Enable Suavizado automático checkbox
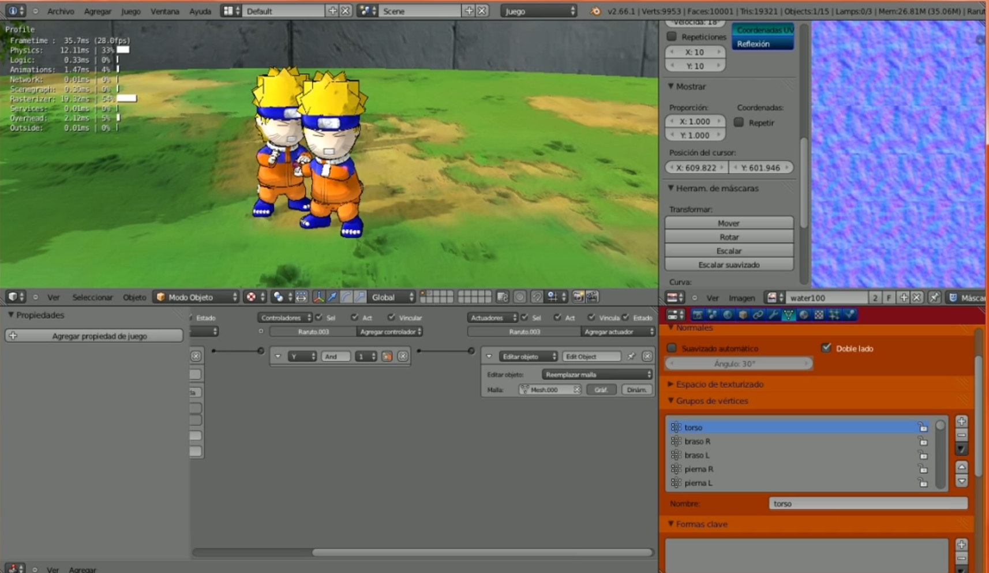989x573 pixels. point(672,349)
